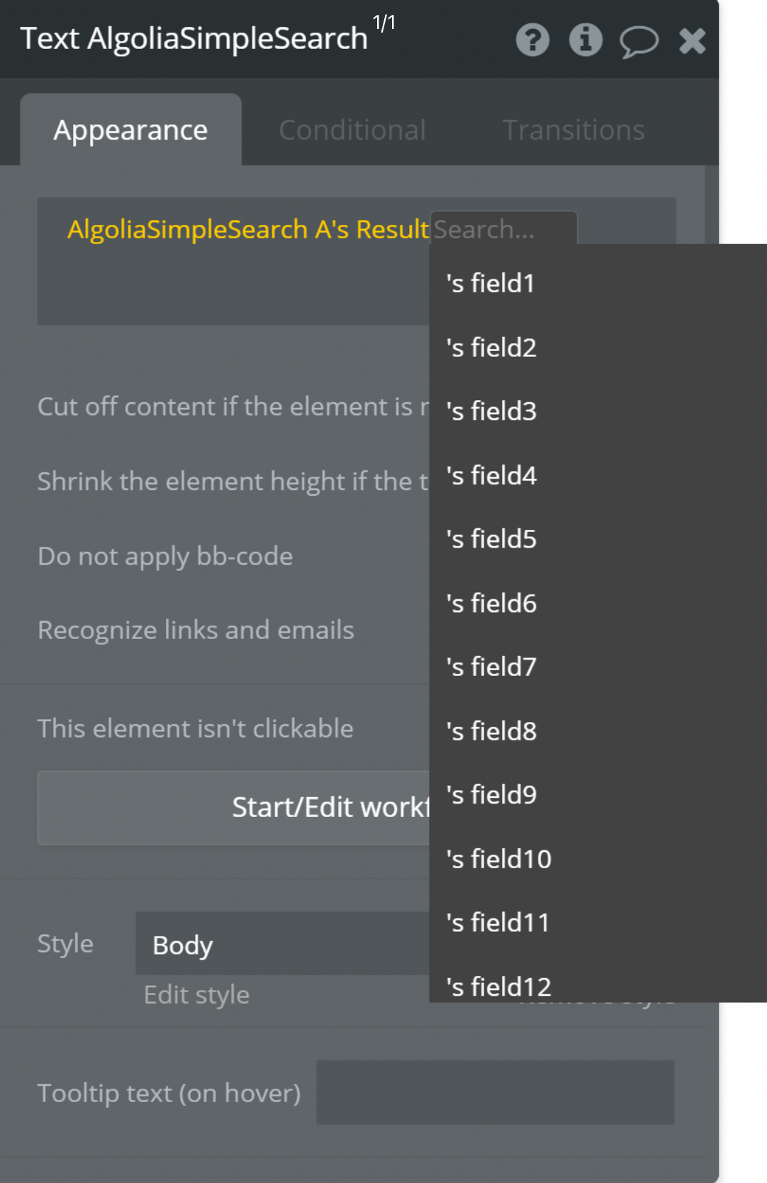Pick the 's field8 option
Image resolution: width=767 pixels, height=1183 pixels.
(x=598, y=731)
